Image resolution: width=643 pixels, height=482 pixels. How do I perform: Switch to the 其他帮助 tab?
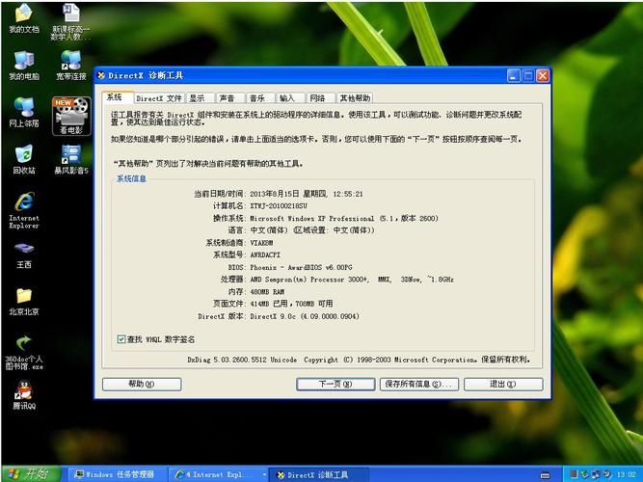click(x=355, y=98)
